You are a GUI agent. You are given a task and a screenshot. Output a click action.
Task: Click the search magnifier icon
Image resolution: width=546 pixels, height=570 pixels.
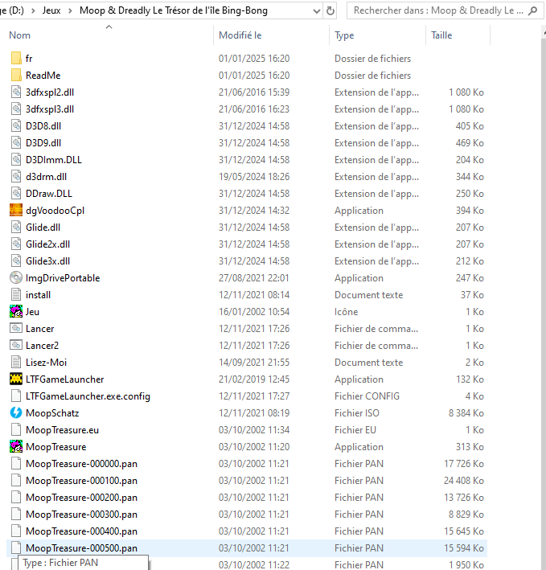pos(532,10)
